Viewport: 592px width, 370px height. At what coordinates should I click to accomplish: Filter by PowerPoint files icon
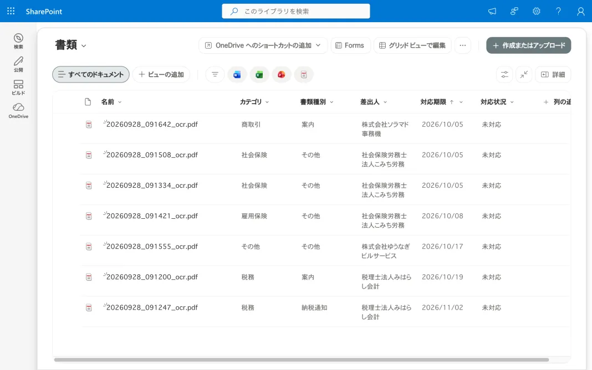(x=282, y=75)
